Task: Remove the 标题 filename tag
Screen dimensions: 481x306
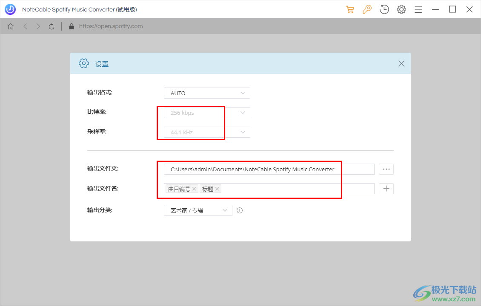Action: point(217,189)
